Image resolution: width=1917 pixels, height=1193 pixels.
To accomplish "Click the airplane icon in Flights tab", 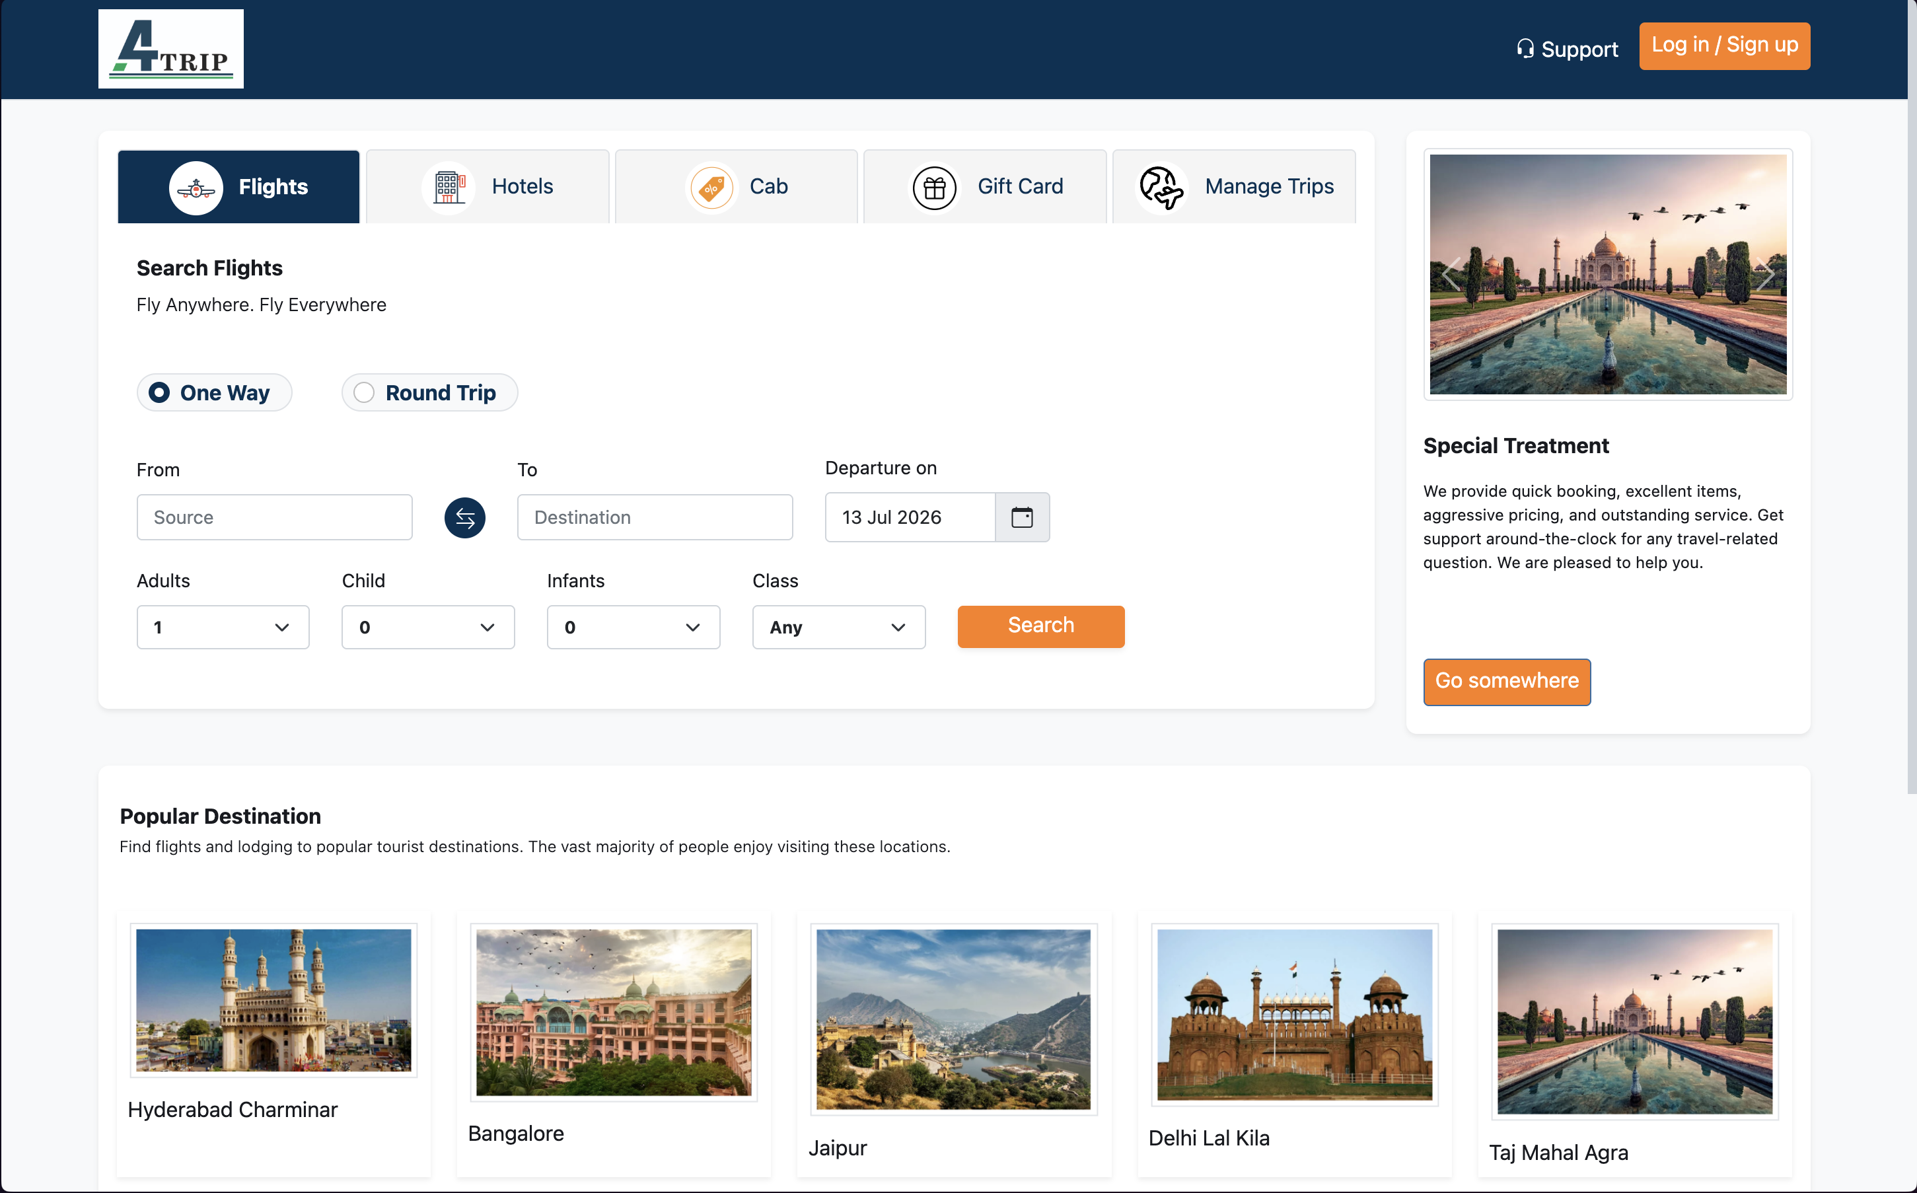I will (196, 188).
